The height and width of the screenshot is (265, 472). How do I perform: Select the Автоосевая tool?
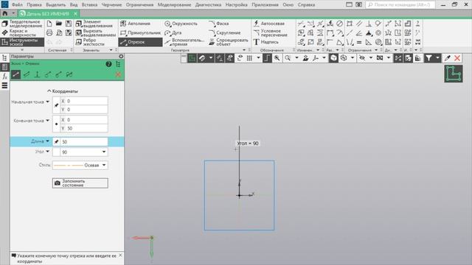pyautogui.click(x=268, y=24)
